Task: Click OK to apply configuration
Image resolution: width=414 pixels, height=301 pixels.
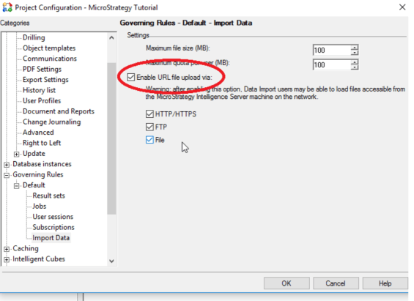Action: click(287, 283)
